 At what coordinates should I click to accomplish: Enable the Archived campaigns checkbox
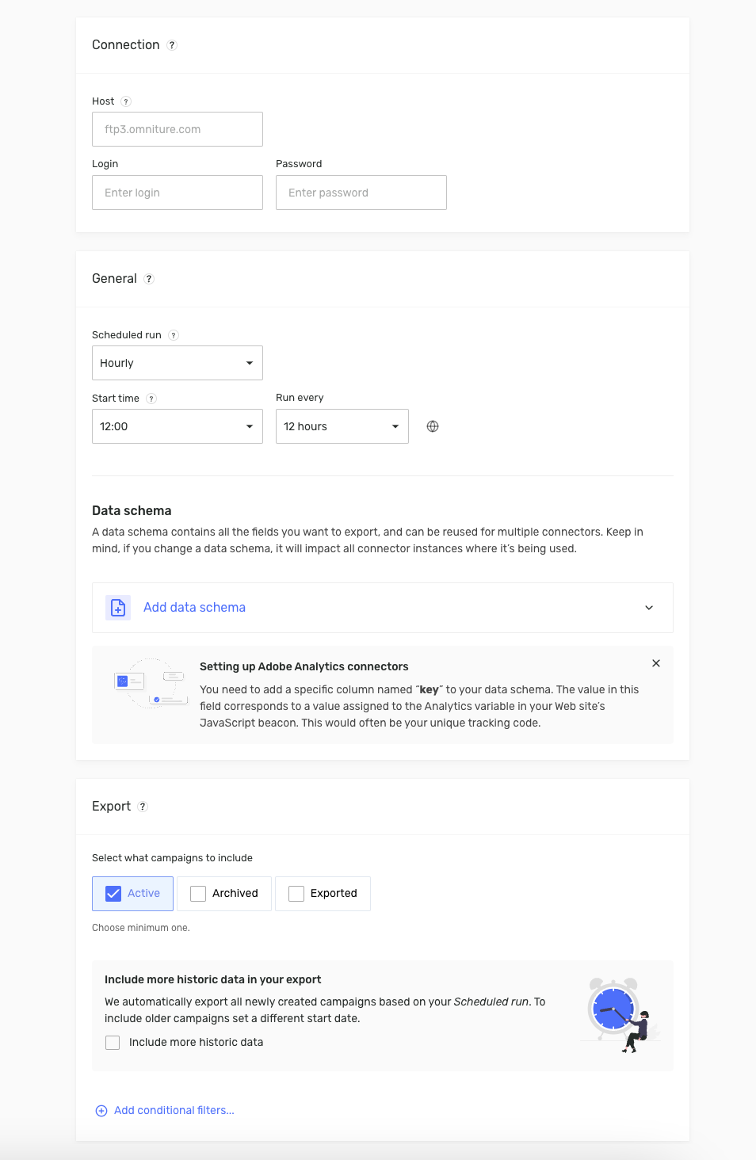tap(198, 893)
